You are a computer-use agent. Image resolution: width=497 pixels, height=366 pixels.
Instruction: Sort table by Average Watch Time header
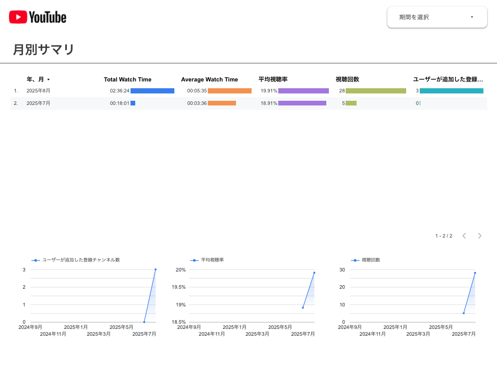[x=209, y=79]
